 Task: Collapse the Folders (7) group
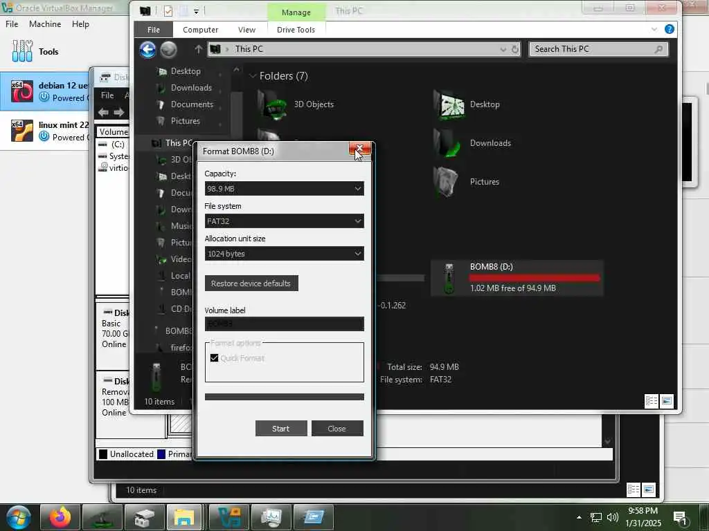coord(253,76)
